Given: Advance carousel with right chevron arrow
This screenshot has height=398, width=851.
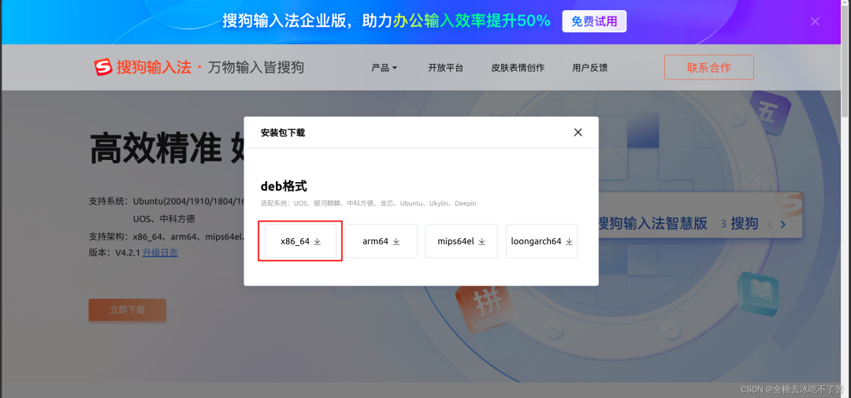Looking at the screenshot, I should 782,225.
